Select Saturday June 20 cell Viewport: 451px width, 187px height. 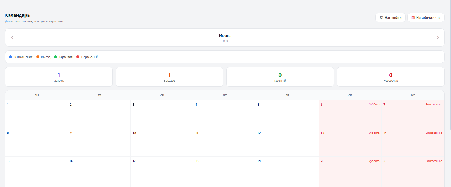click(x=350, y=171)
